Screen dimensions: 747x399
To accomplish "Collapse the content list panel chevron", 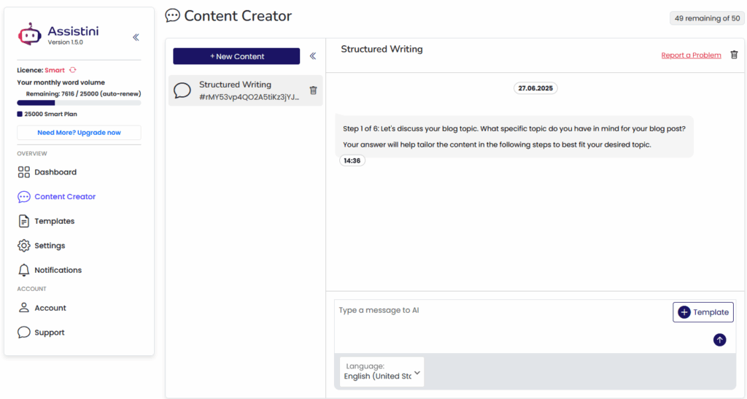I will click(x=313, y=56).
